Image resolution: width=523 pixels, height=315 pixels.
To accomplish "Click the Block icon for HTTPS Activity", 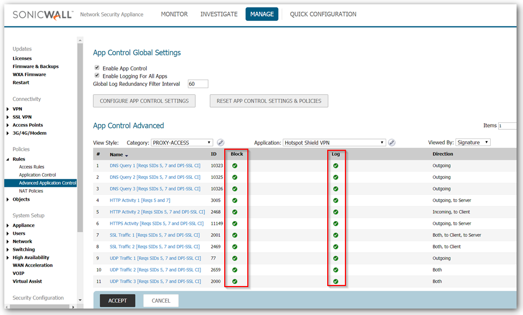I will [x=235, y=224].
